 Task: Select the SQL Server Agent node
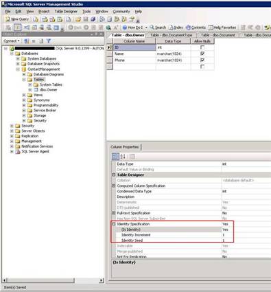[x=35, y=152]
